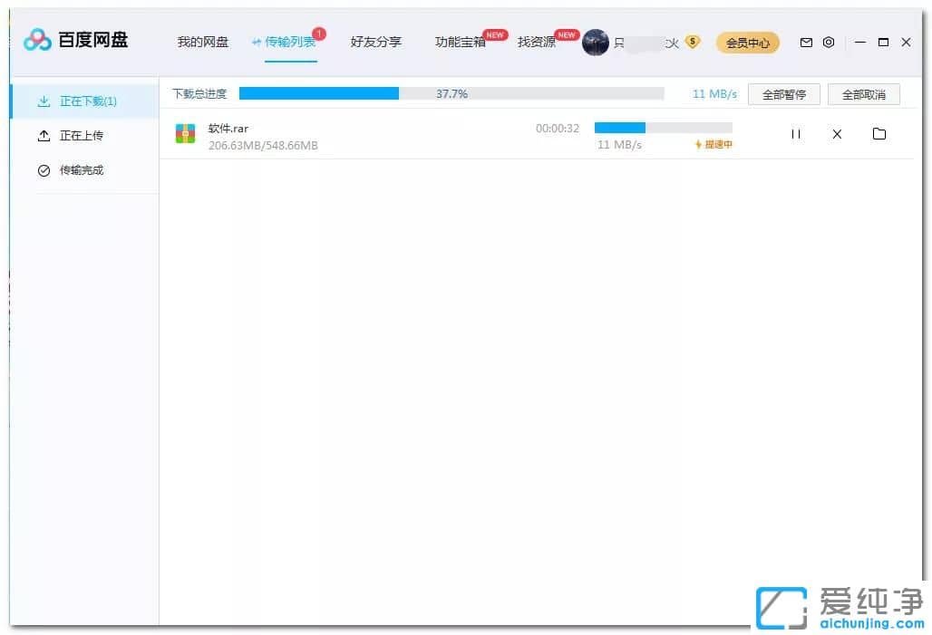The width and height of the screenshot is (932, 635).
Task: Switch to 我的网盘 tab
Action: click(x=202, y=42)
